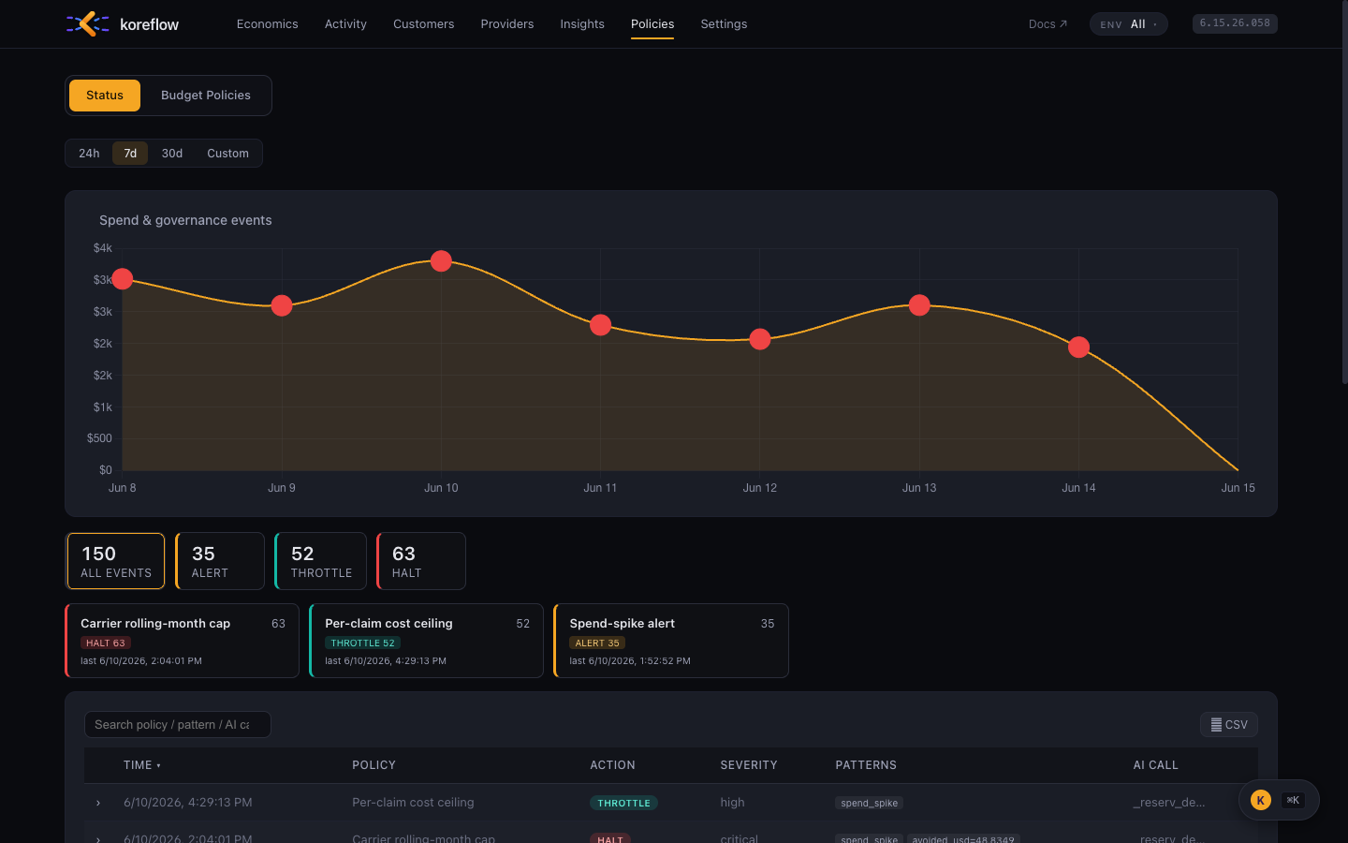This screenshot has width=1348, height=843.
Task: Filter by 52 Throttle card
Action: point(321,561)
